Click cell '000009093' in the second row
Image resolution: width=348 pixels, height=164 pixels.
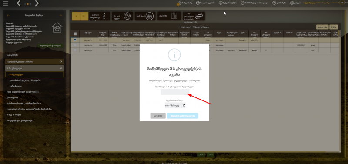tap(103, 45)
